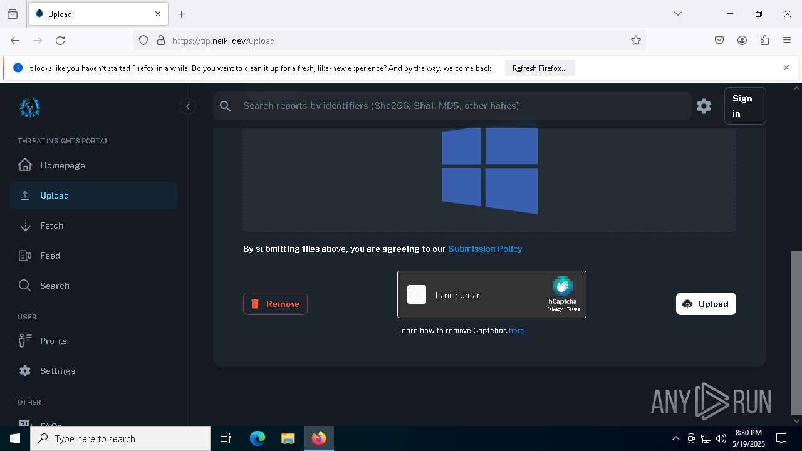The image size is (802, 451).
Task: Open the Feed page in sidebar
Action: [93, 256]
